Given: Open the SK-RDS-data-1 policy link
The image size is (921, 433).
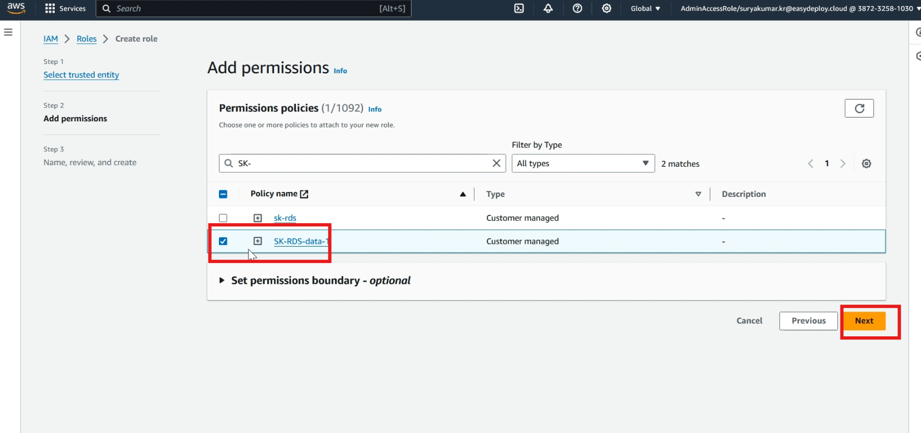Looking at the screenshot, I should tap(301, 241).
